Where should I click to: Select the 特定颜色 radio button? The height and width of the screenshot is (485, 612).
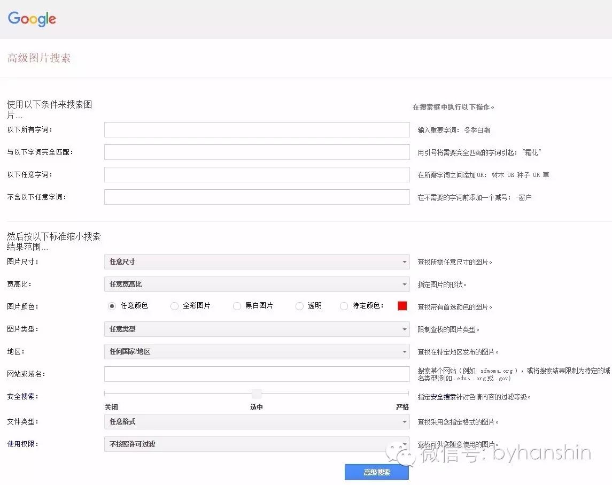coord(344,306)
